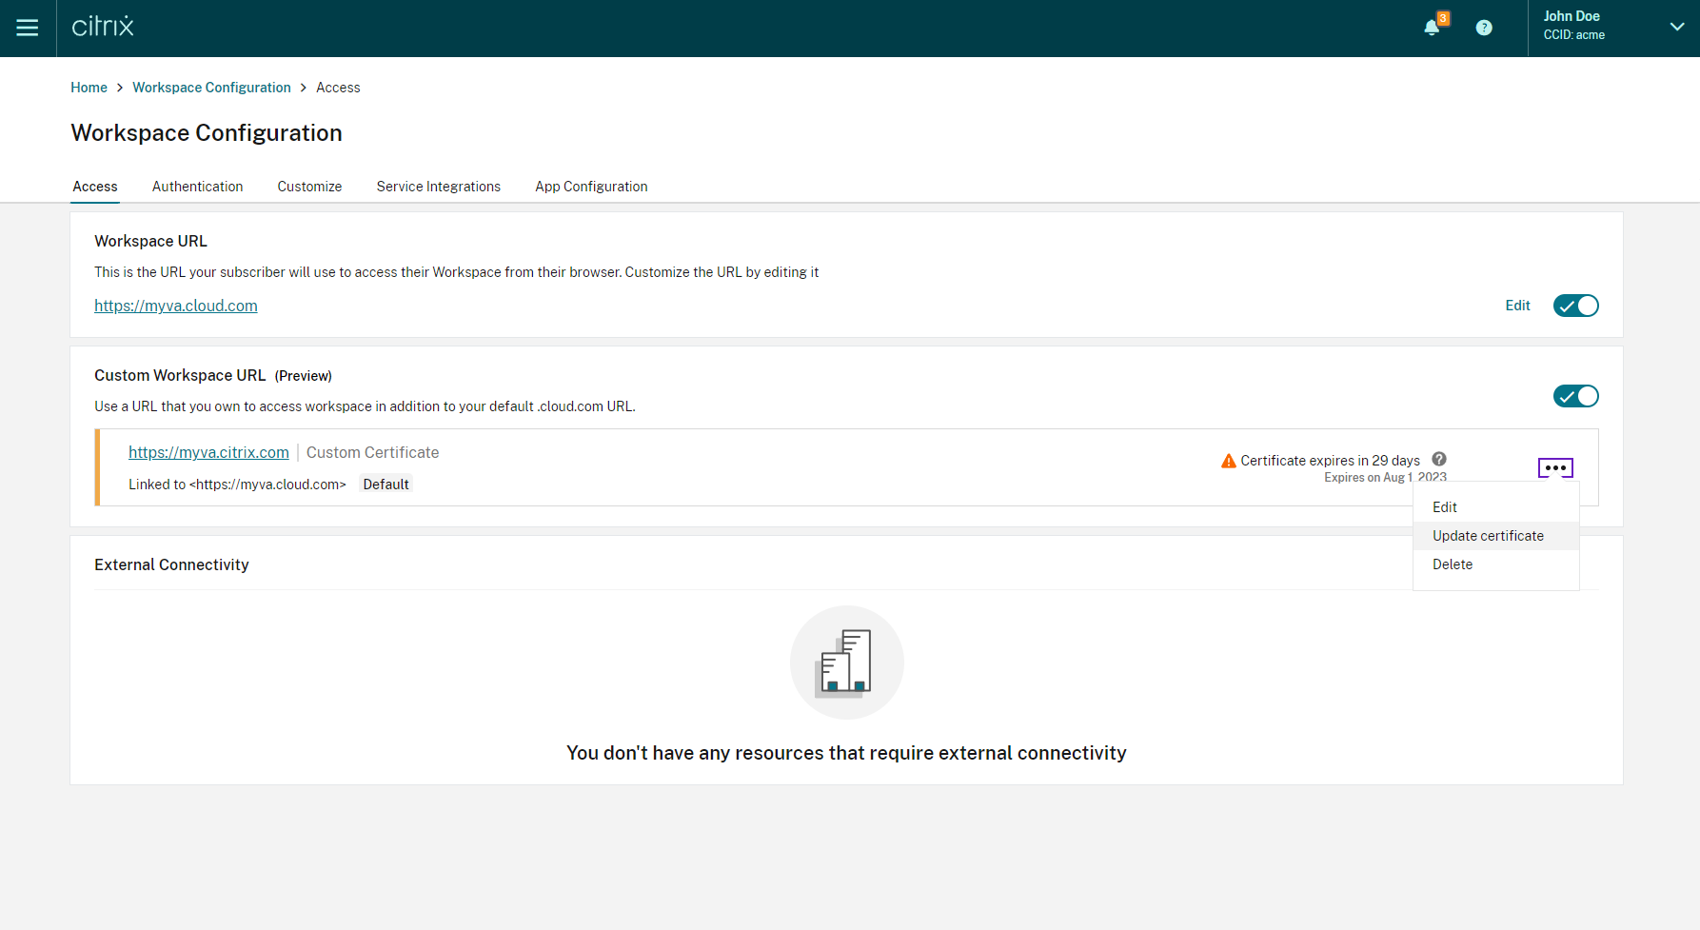
Task: Click the Custom Certificate label
Action: pos(372,453)
